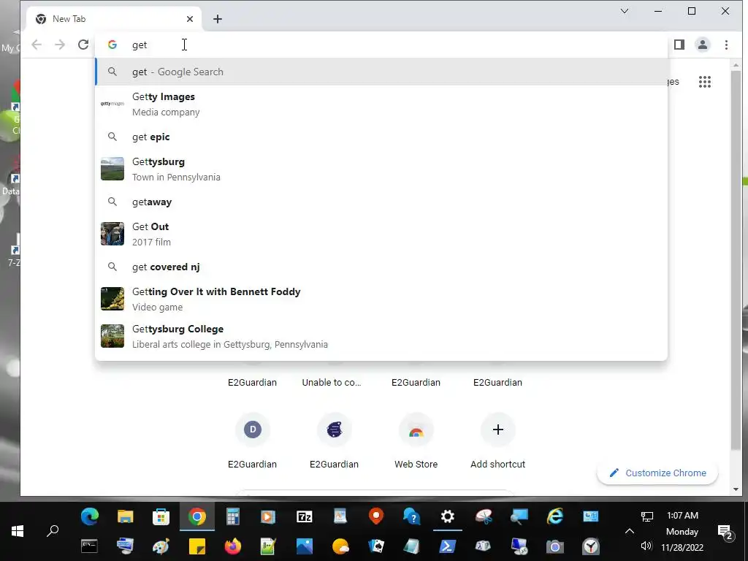The image size is (748, 561).
Task: Click the Chrome icon on the taskbar
Action: 197,516
